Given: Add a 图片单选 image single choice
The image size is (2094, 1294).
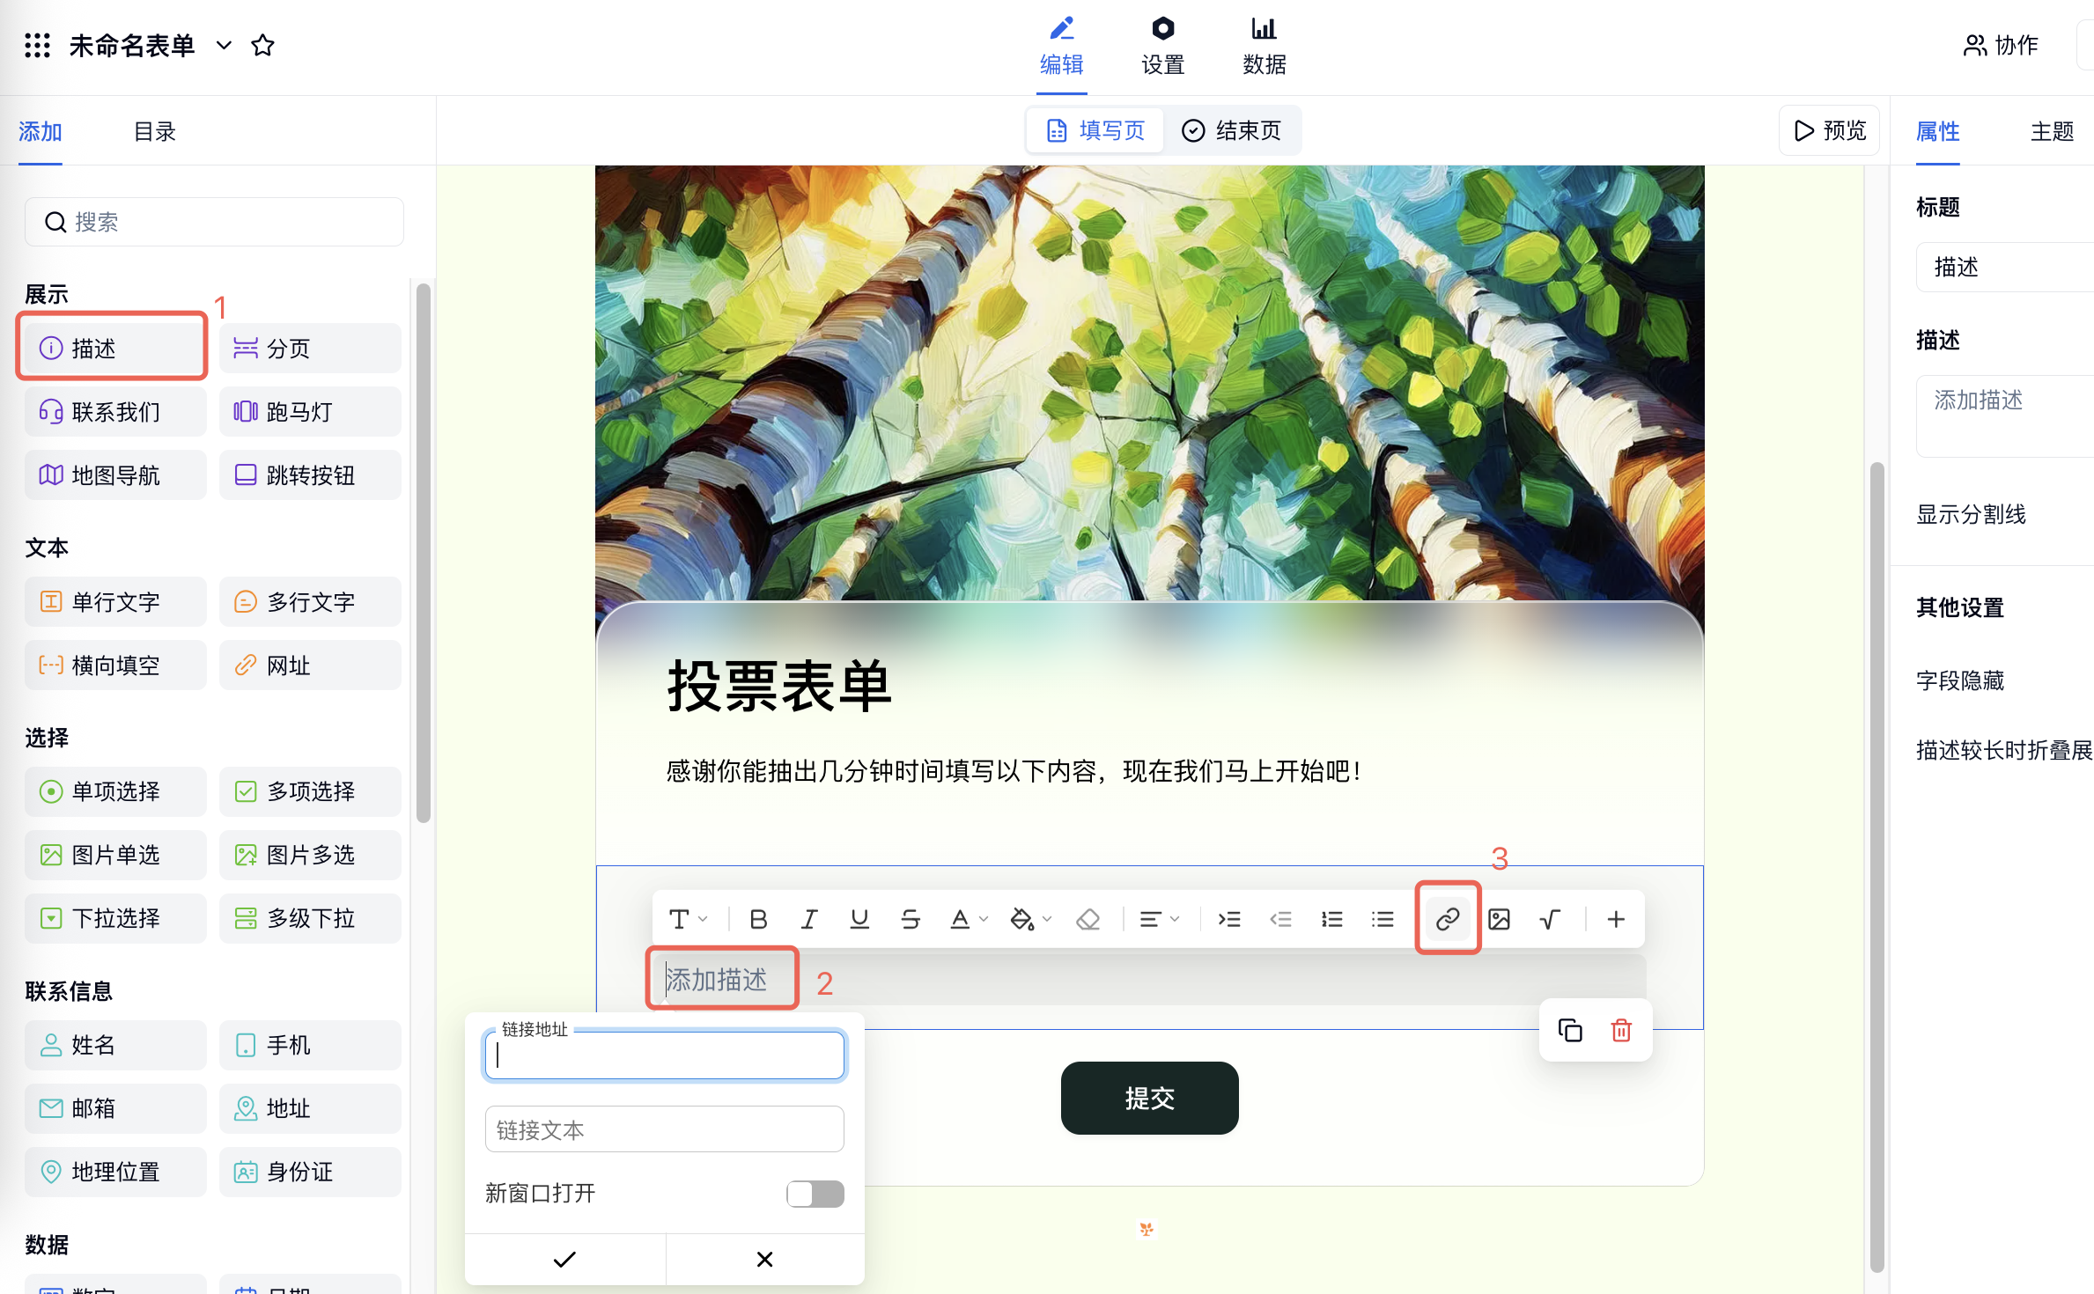Looking at the screenshot, I should pyautogui.click(x=115, y=855).
